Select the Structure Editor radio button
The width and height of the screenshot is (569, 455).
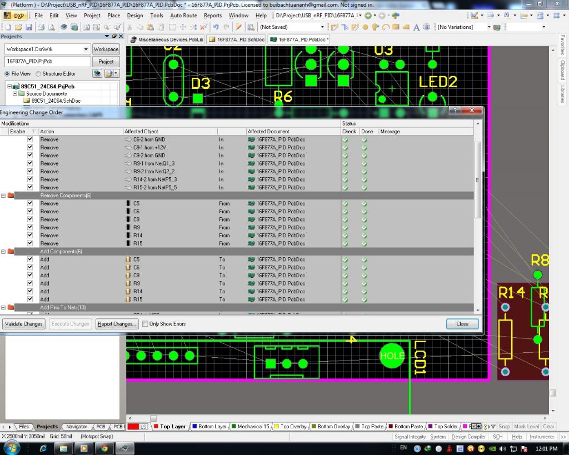click(38, 74)
